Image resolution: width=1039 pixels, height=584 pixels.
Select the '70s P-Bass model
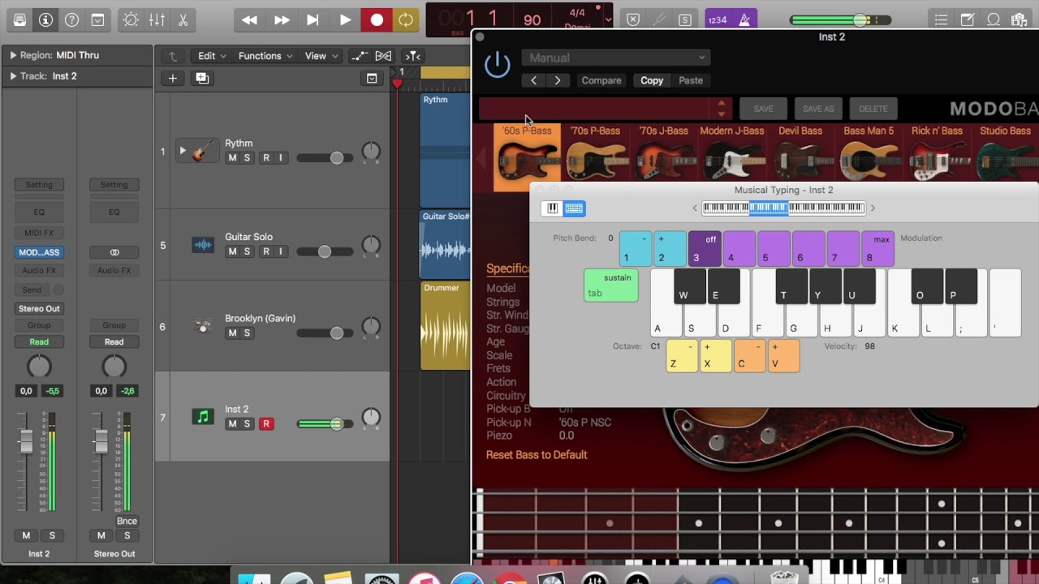coord(596,157)
